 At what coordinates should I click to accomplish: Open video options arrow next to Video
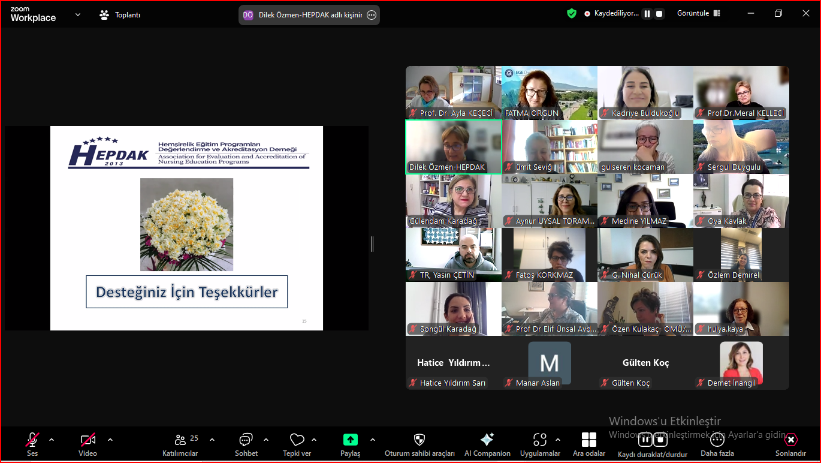[x=110, y=440]
